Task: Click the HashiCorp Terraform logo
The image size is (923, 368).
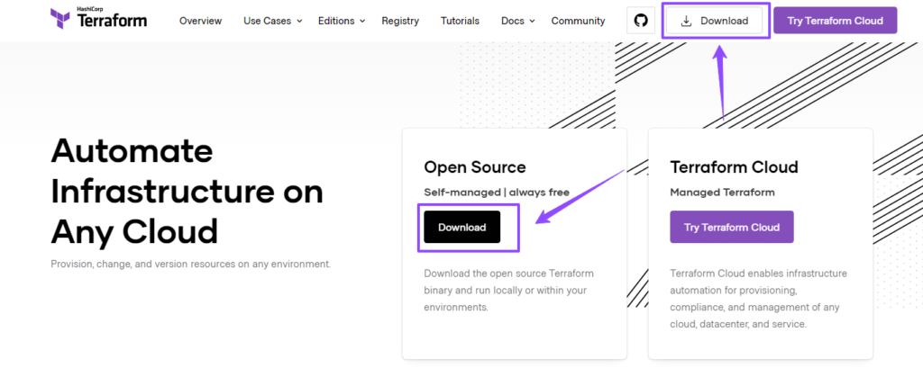Action: [x=99, y=20]
